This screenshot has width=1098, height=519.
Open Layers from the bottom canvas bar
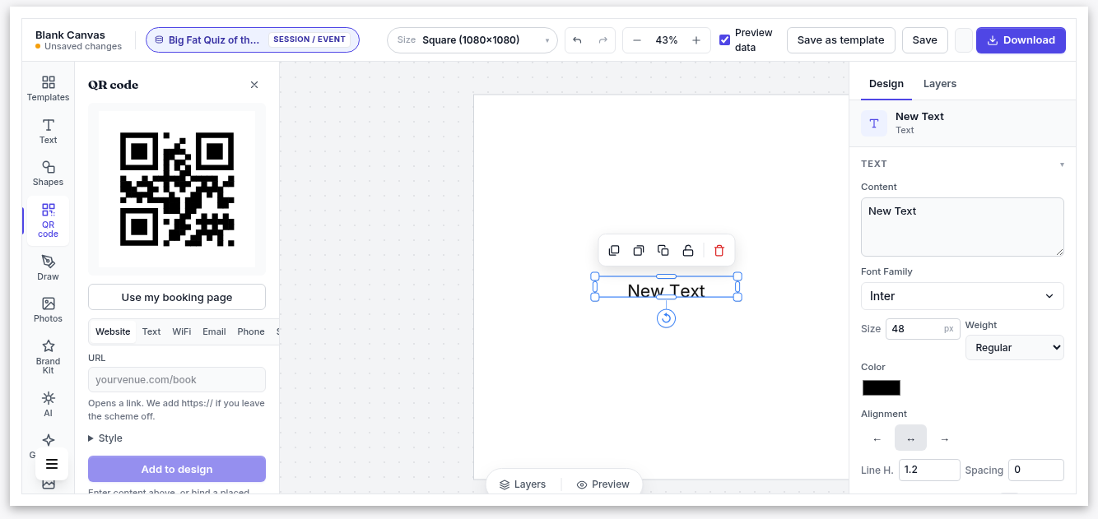[x=523, y=484]
